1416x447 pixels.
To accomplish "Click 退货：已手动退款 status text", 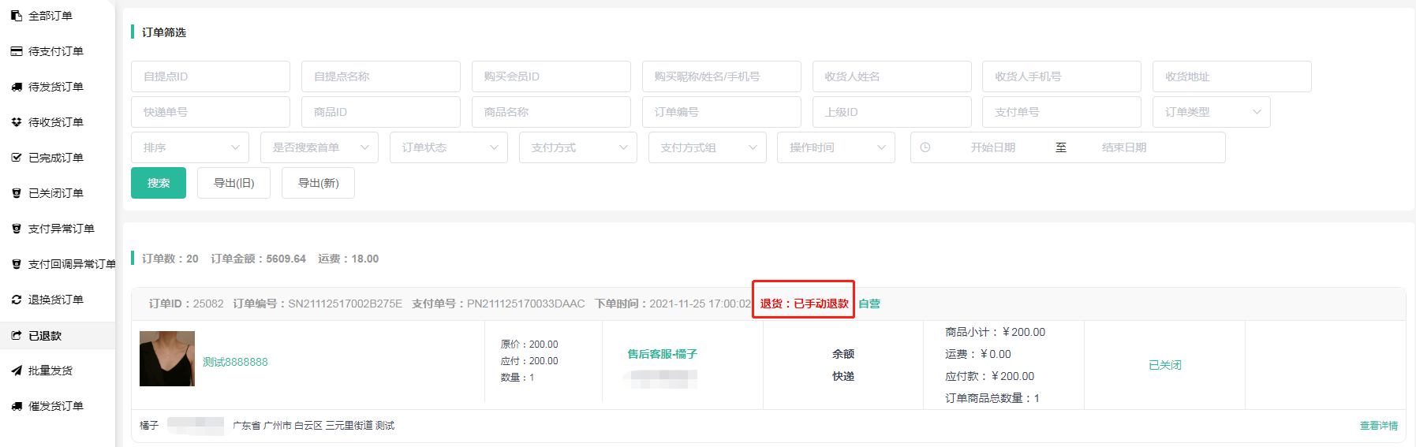I will (804, 304).
